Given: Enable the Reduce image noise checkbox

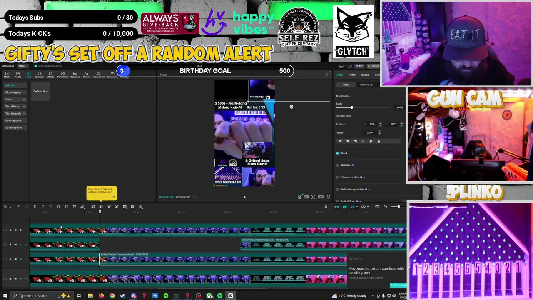Looking at the screenshot, I should (337, 189).
